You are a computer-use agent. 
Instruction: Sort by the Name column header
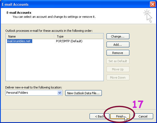[30, 36]
